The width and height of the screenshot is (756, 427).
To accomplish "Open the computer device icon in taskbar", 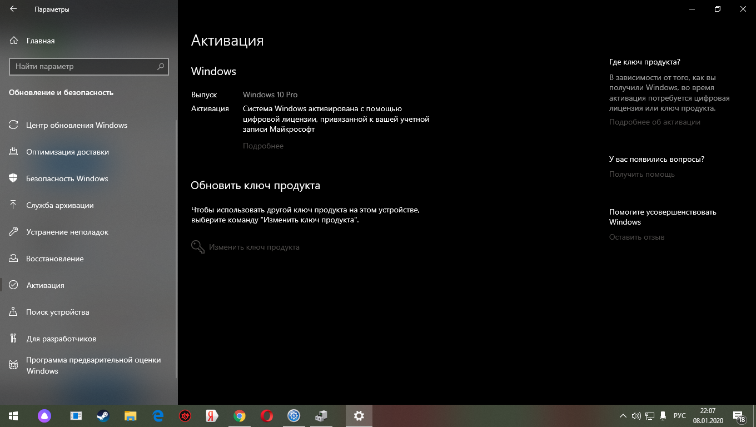I will pos(321,416).
